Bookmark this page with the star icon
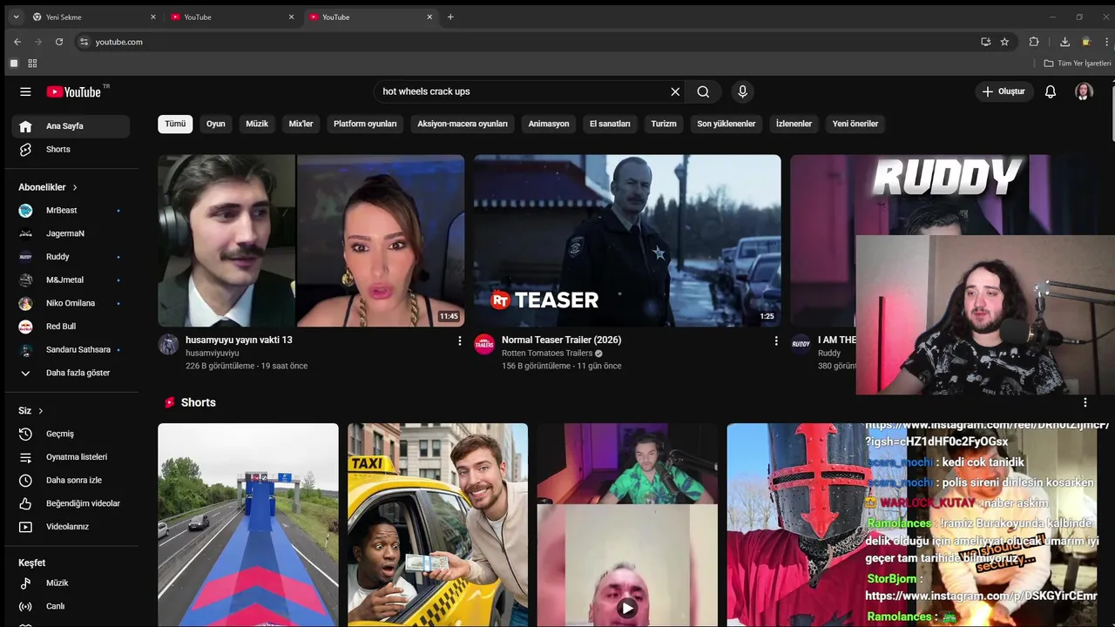The width and height of the screenshot is (1115, 627). [x=1004, y=42]
